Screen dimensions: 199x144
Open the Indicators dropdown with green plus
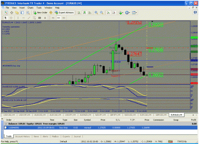pyautogui.click(x=121, y=12)
